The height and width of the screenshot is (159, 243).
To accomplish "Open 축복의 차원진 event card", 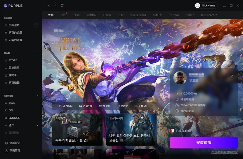I will click(77, 130).
